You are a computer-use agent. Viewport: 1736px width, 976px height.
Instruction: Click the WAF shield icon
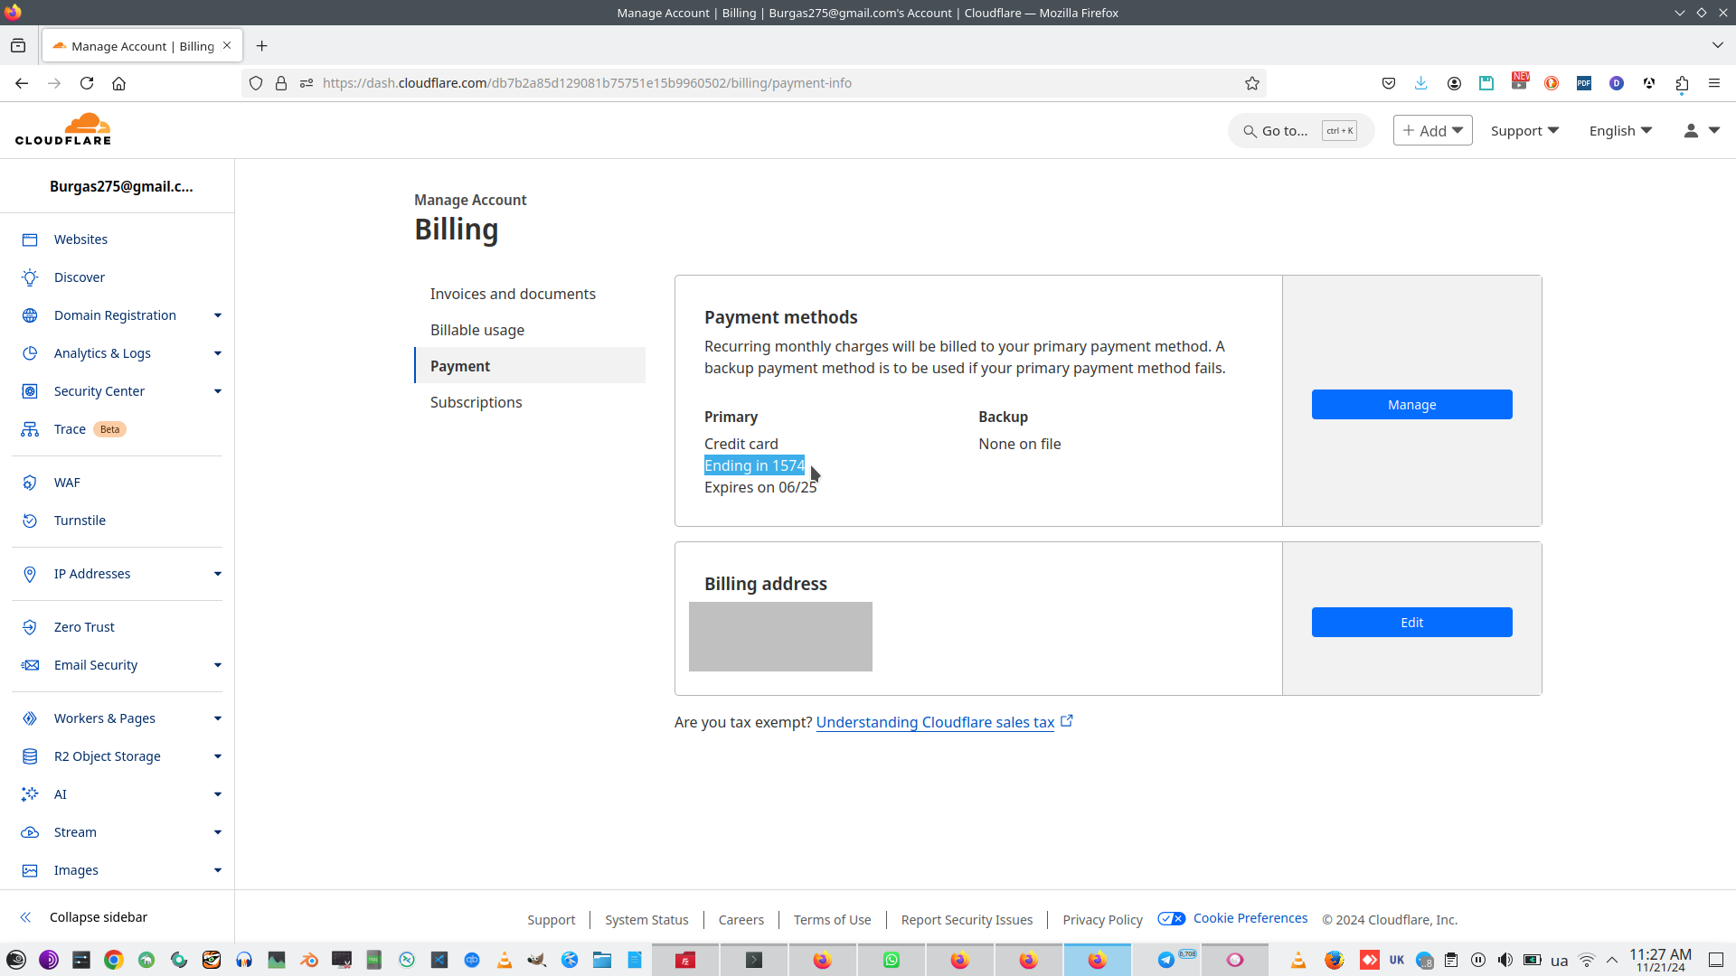(x=30, y=483)
